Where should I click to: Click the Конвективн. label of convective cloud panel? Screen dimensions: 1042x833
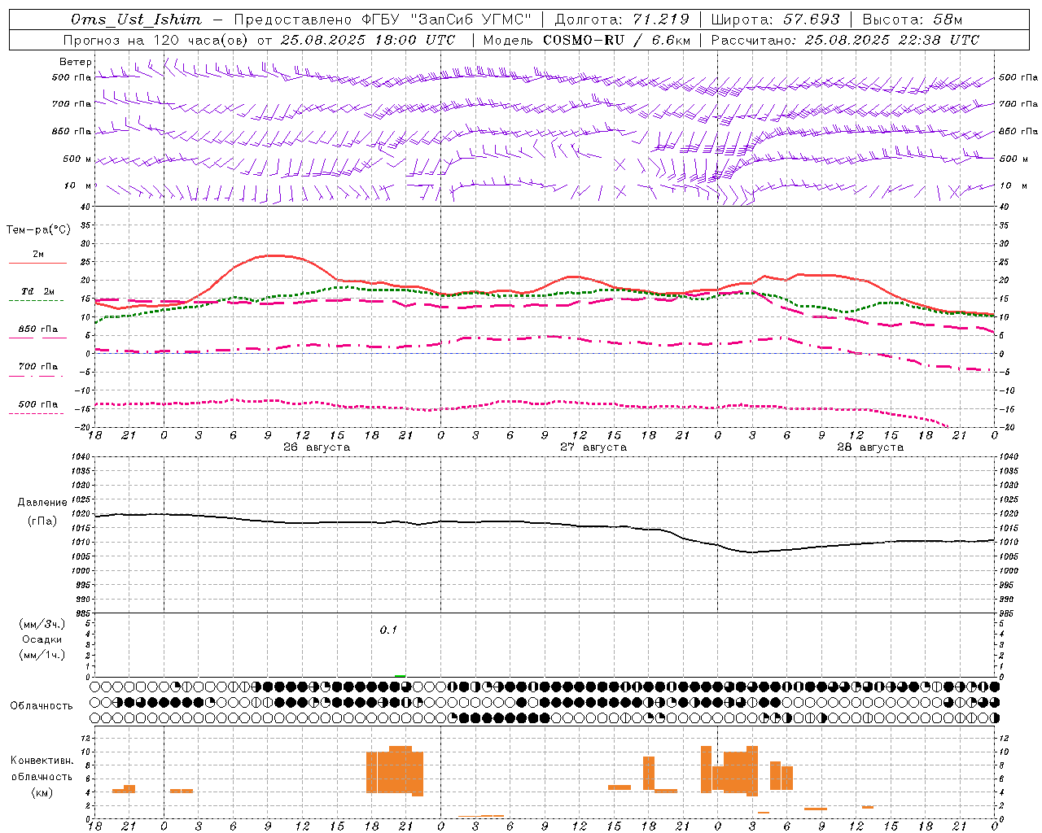click(x=42, y=761)
